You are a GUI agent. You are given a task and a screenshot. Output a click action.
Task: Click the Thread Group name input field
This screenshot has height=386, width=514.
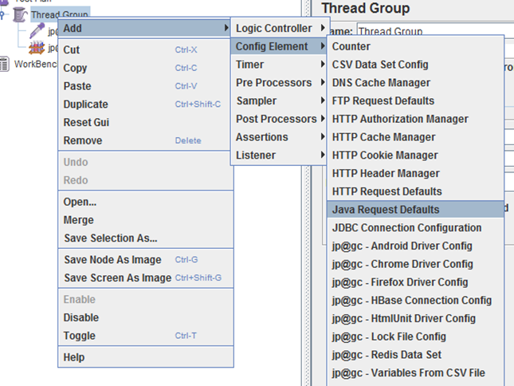pyautogui.click(x=430, y=32)
